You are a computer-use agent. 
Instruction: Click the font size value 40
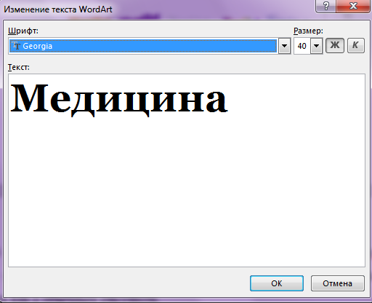[302, 46]
